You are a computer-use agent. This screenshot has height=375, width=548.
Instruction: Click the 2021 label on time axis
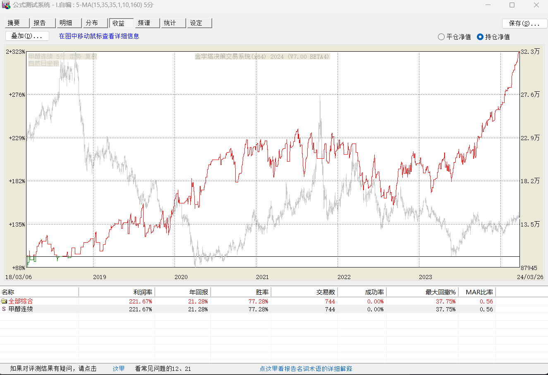[262, 277]
